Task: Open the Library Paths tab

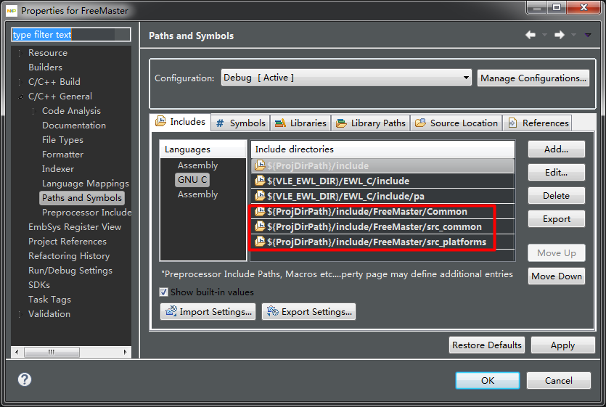Action: 371,123
